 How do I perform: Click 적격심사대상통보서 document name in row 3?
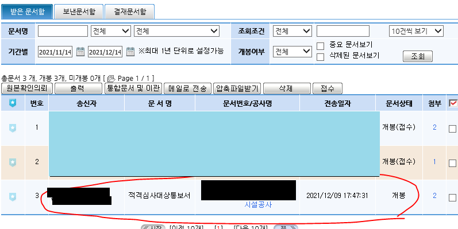pyautogui.click(x=159, y=196)
